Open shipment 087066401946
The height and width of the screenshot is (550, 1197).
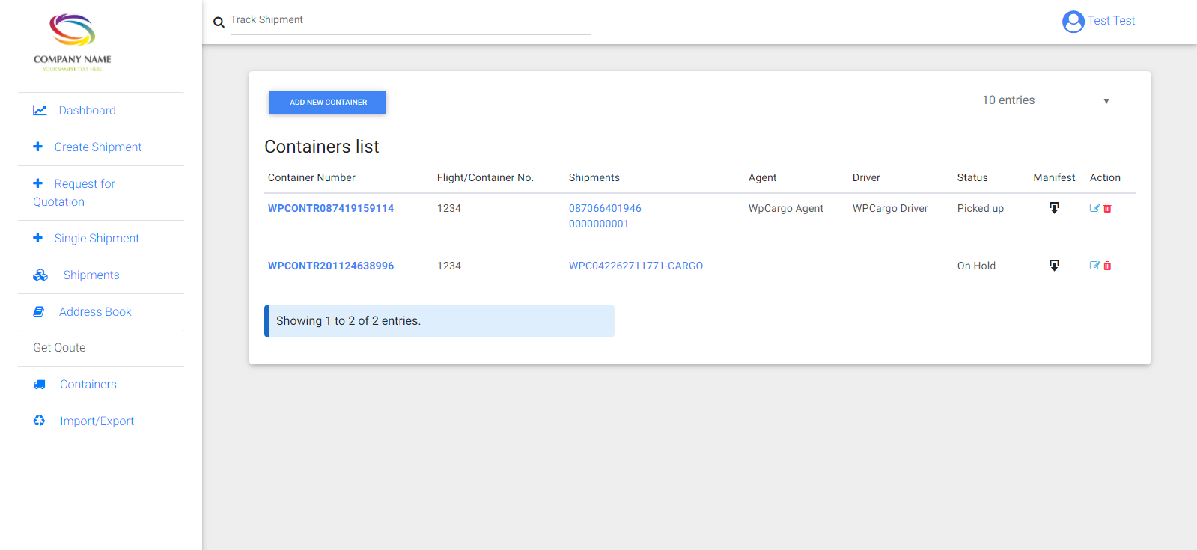click(605, 208)
